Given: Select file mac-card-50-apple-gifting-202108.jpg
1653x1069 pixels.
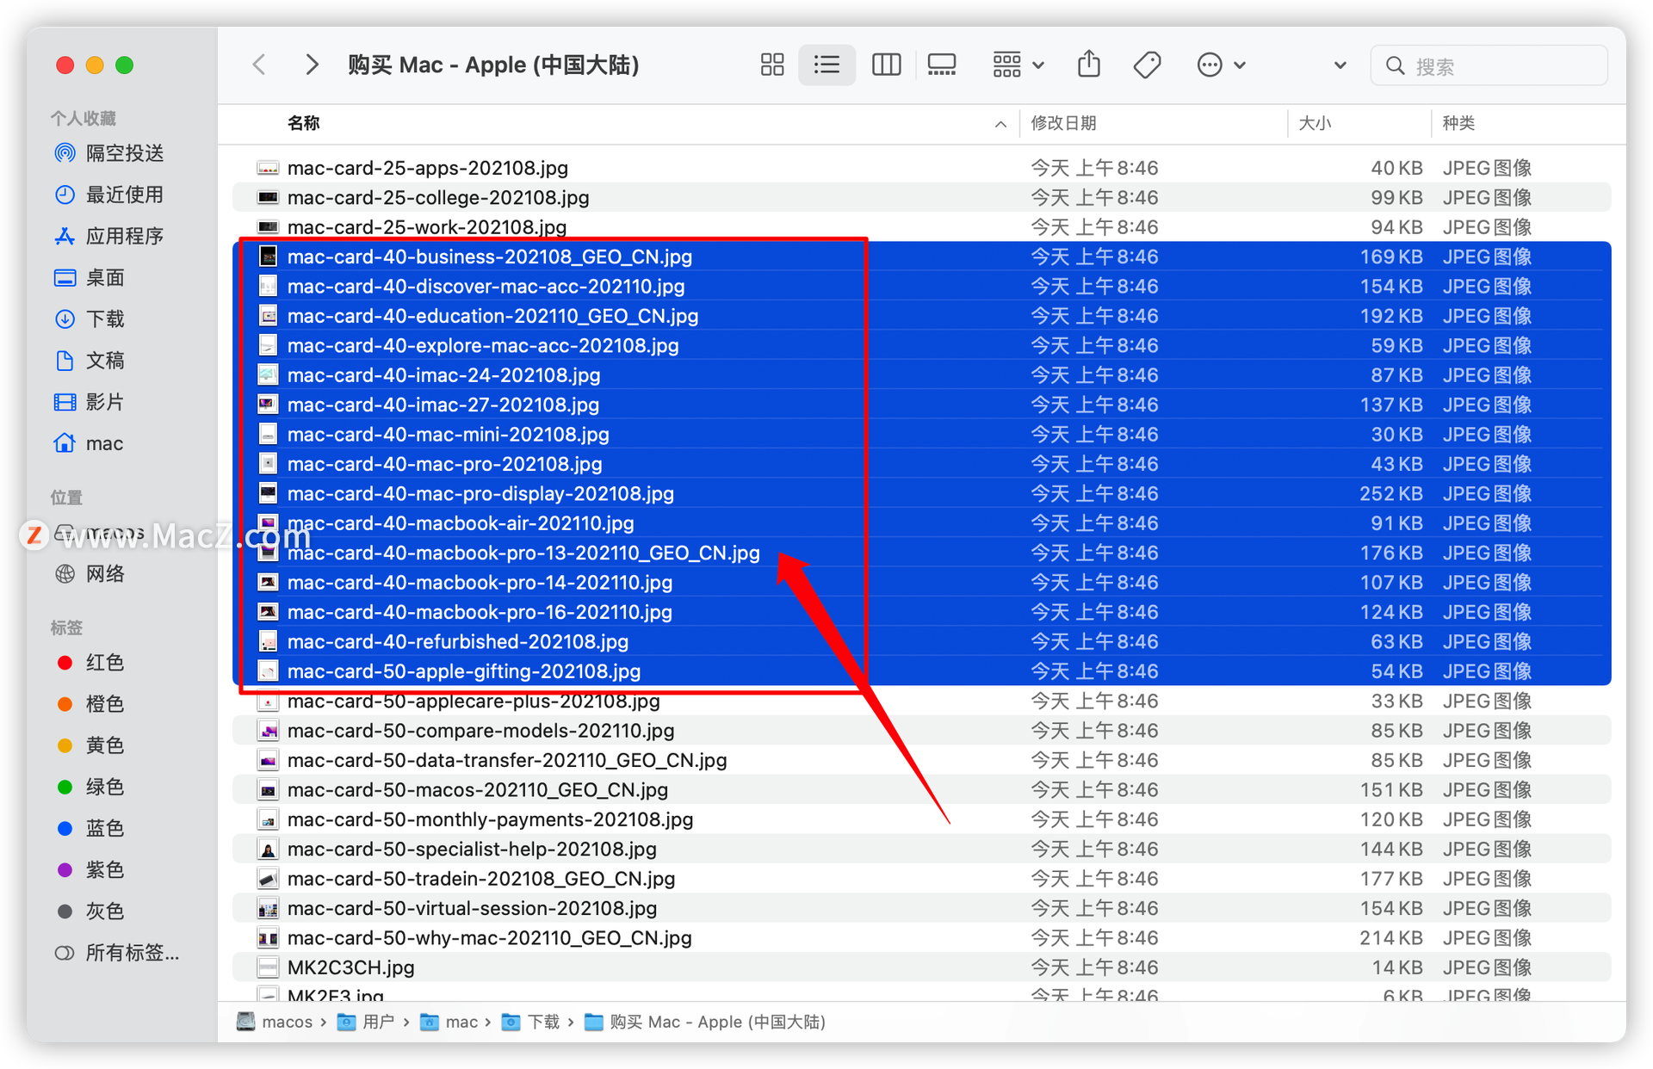Looking at the screenshot, I should click(921, 670).
